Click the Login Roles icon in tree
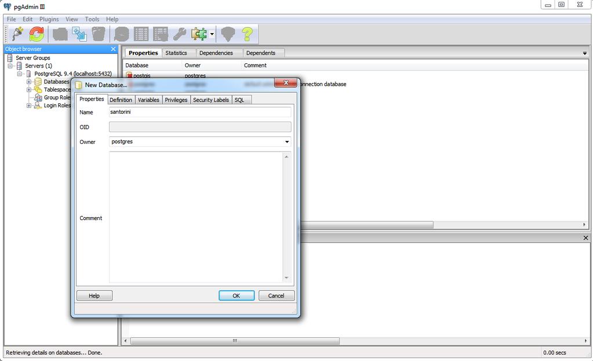Screen dimensions: 593x361 click(x=38, y=105)
